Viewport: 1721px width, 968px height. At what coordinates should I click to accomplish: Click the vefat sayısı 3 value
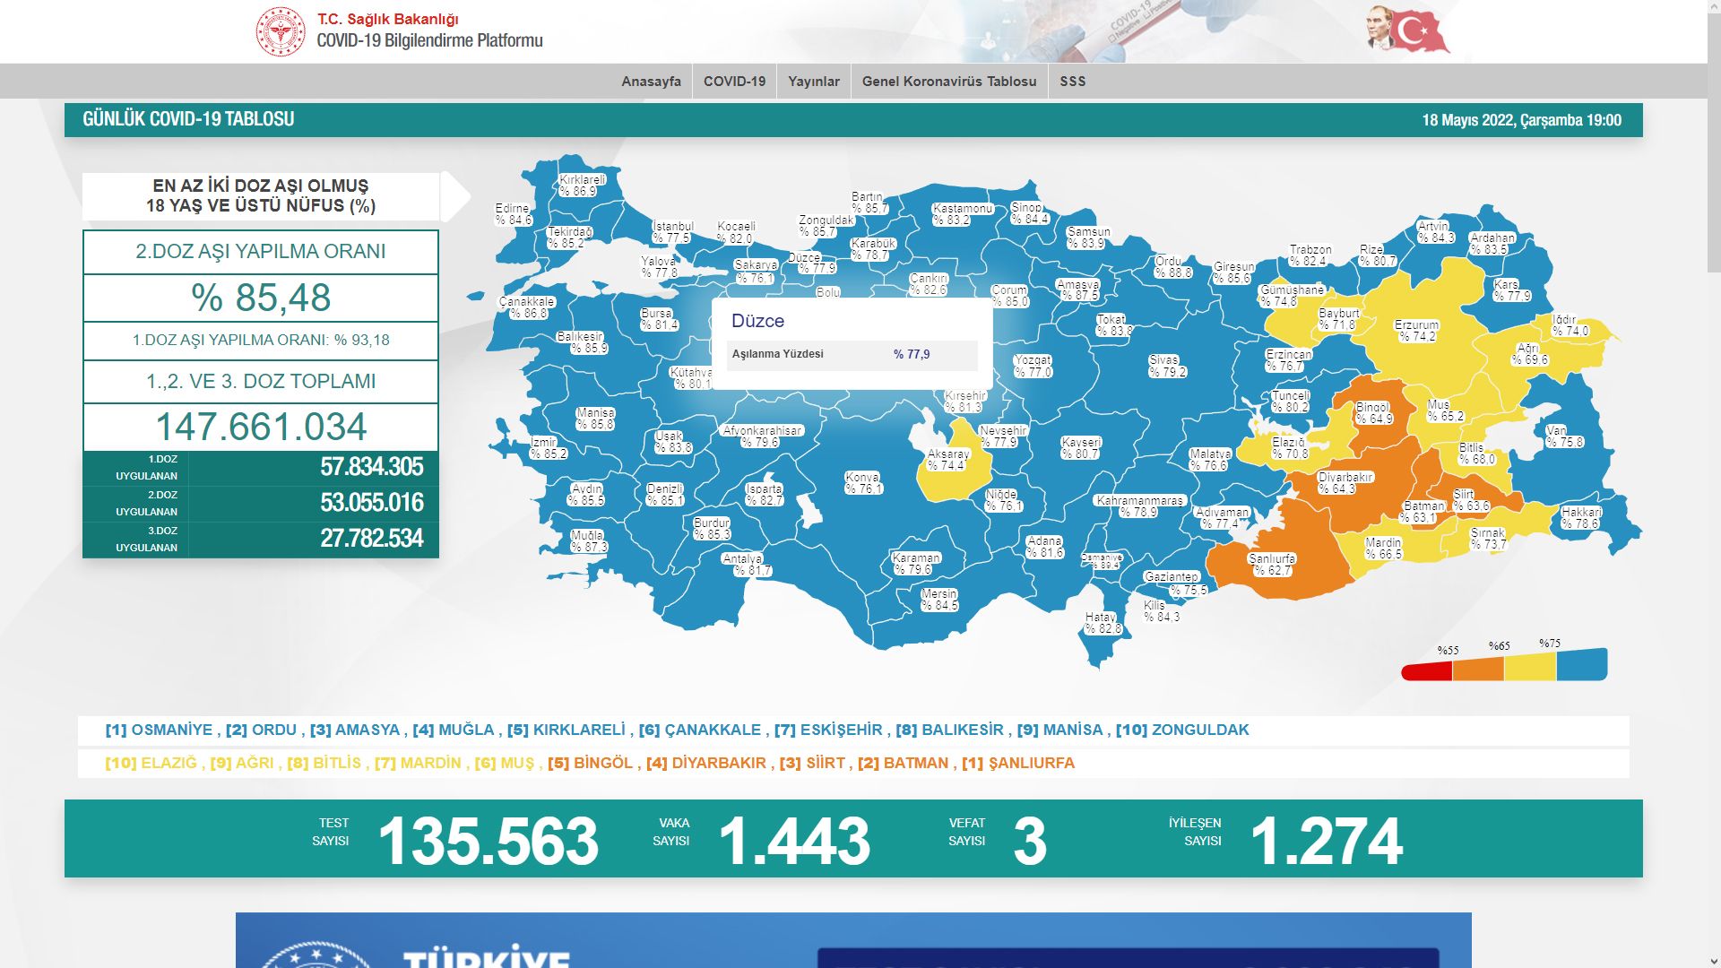pyautogui.click(x=1030, y=841)
